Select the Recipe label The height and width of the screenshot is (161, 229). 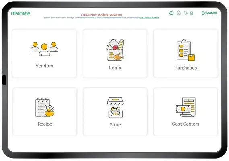[x=45, y=124]
